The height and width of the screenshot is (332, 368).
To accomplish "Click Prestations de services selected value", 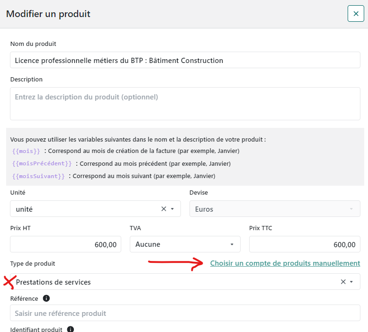I will point(54,282).
